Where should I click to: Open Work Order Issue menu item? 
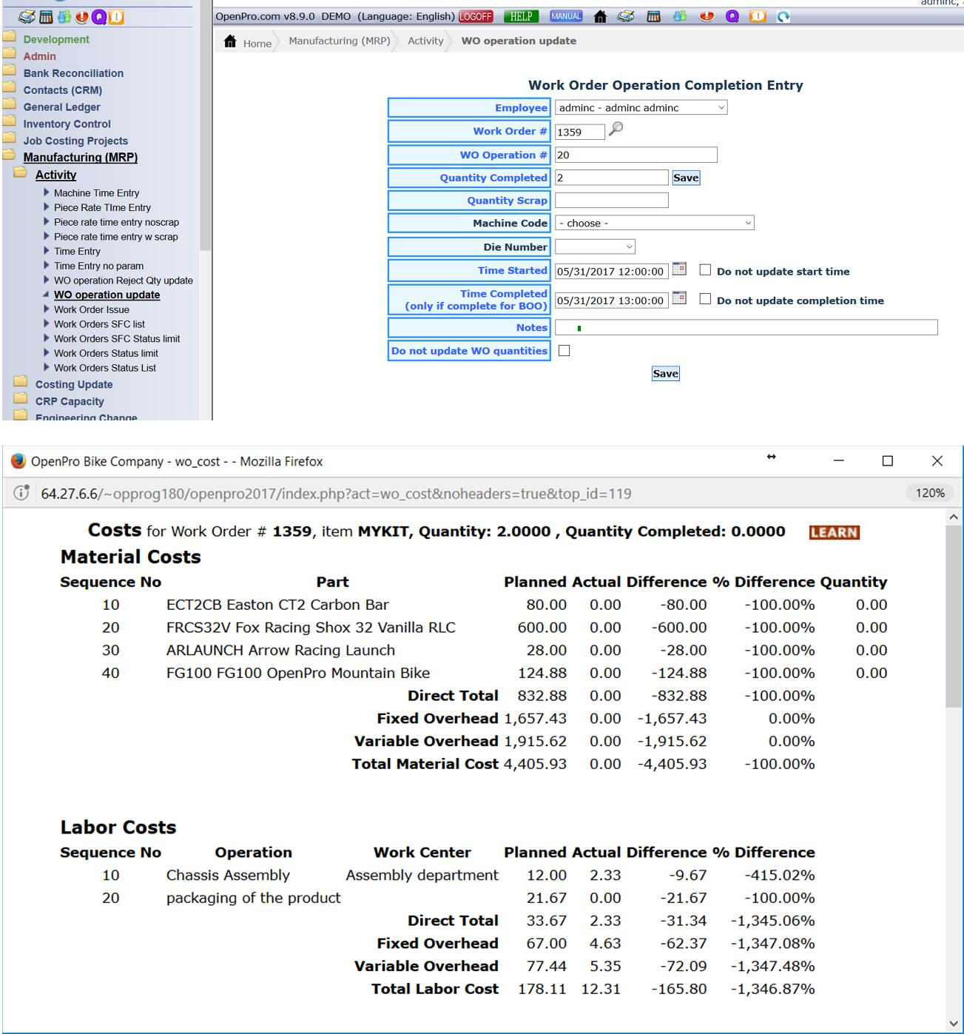pos(91,309)
